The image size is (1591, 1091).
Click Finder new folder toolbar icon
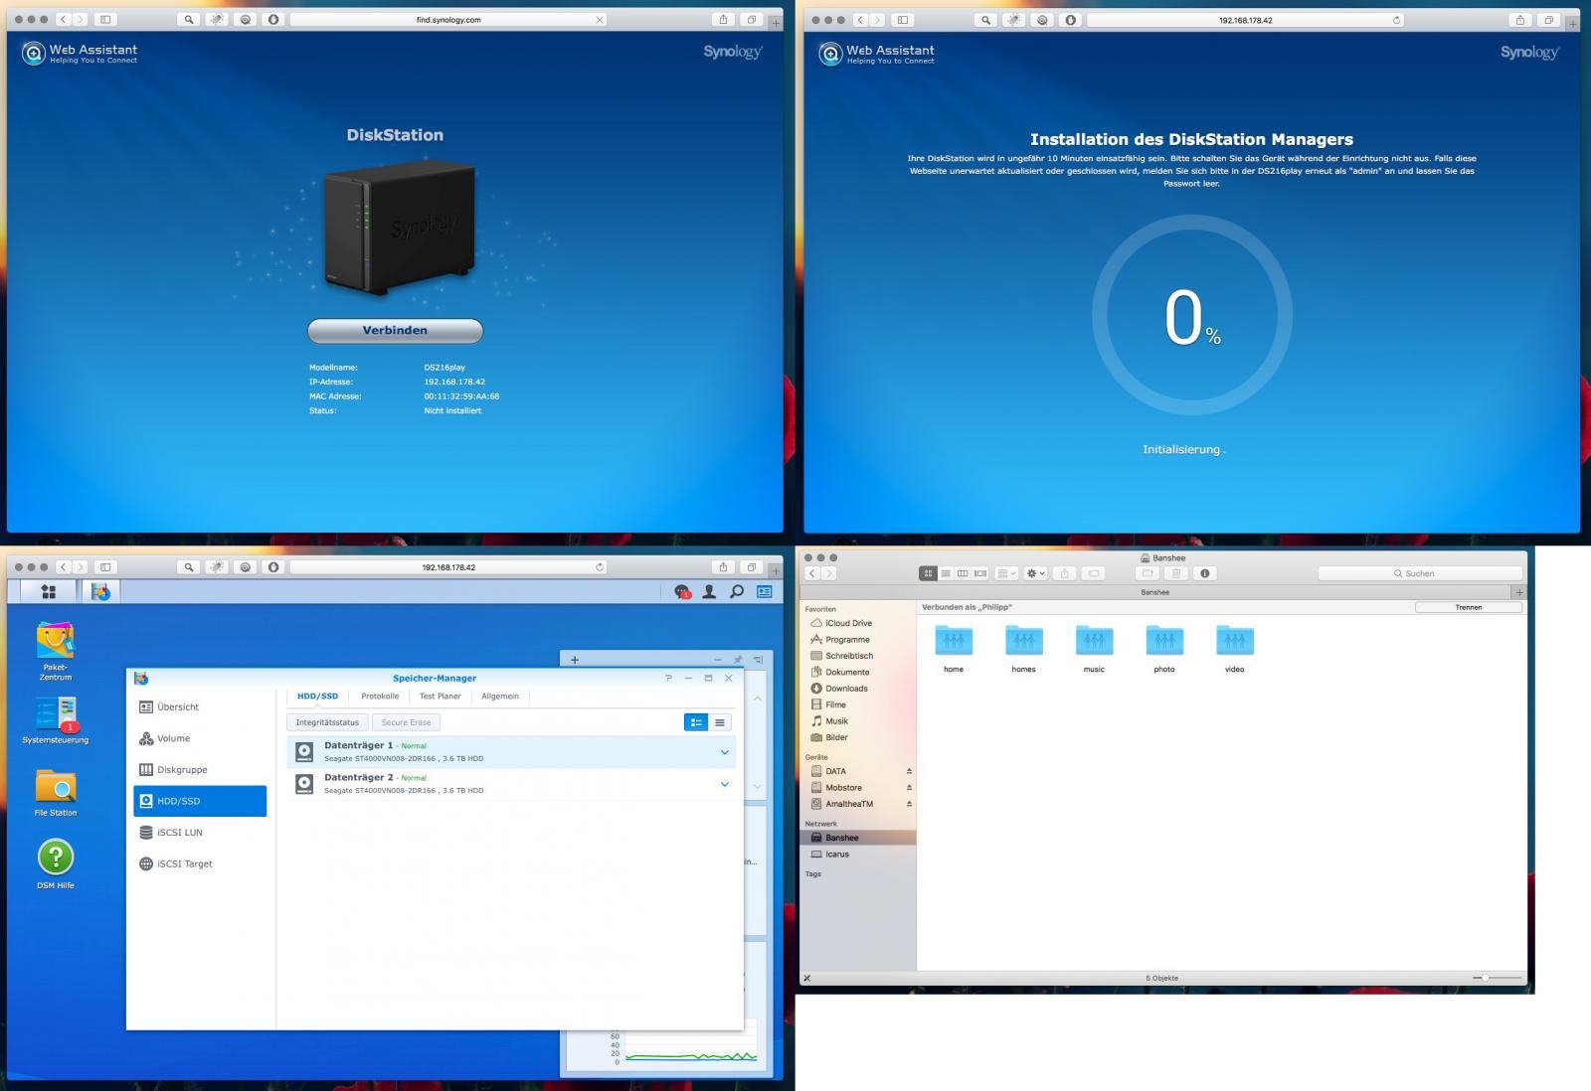(x=1147, y=573)
